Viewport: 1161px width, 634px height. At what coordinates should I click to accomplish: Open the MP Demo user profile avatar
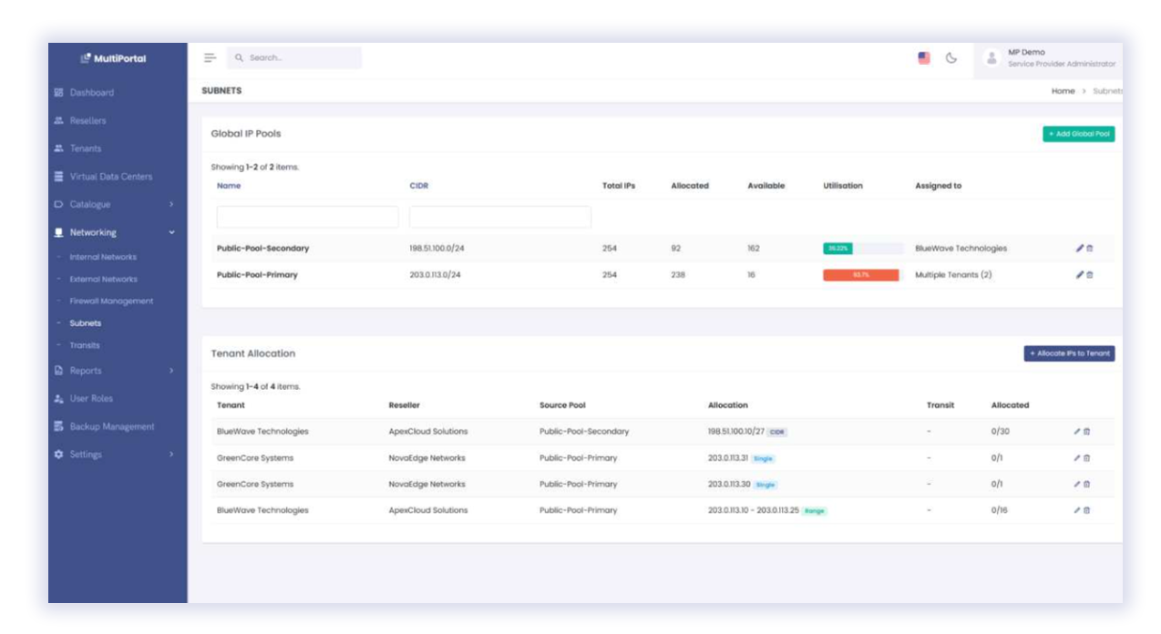coord(992,58)
